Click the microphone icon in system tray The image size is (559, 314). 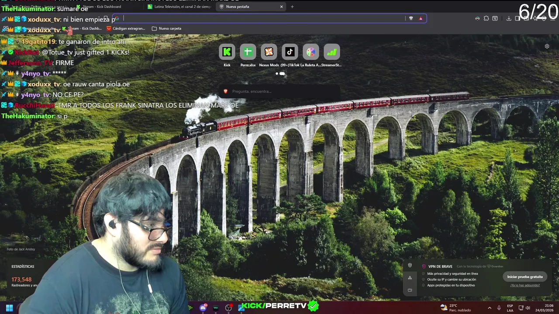tap(499, 308)
